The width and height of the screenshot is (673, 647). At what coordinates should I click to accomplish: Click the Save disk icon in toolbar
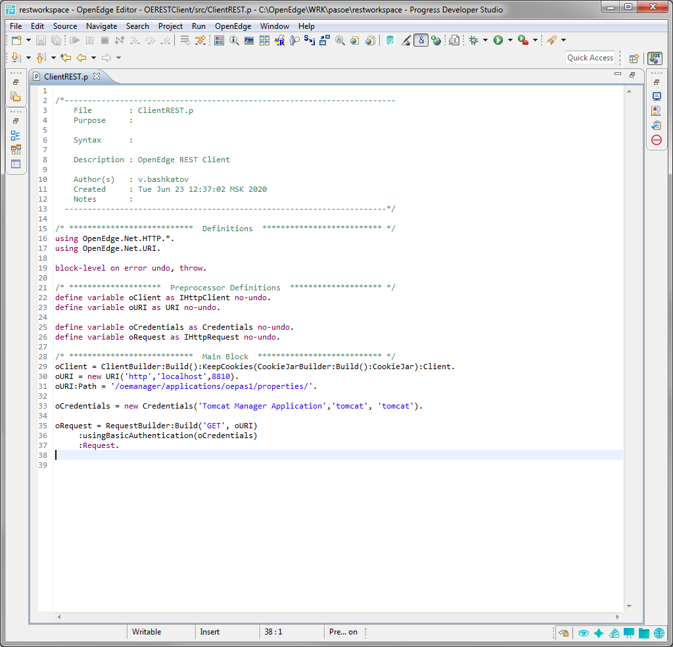41,40
